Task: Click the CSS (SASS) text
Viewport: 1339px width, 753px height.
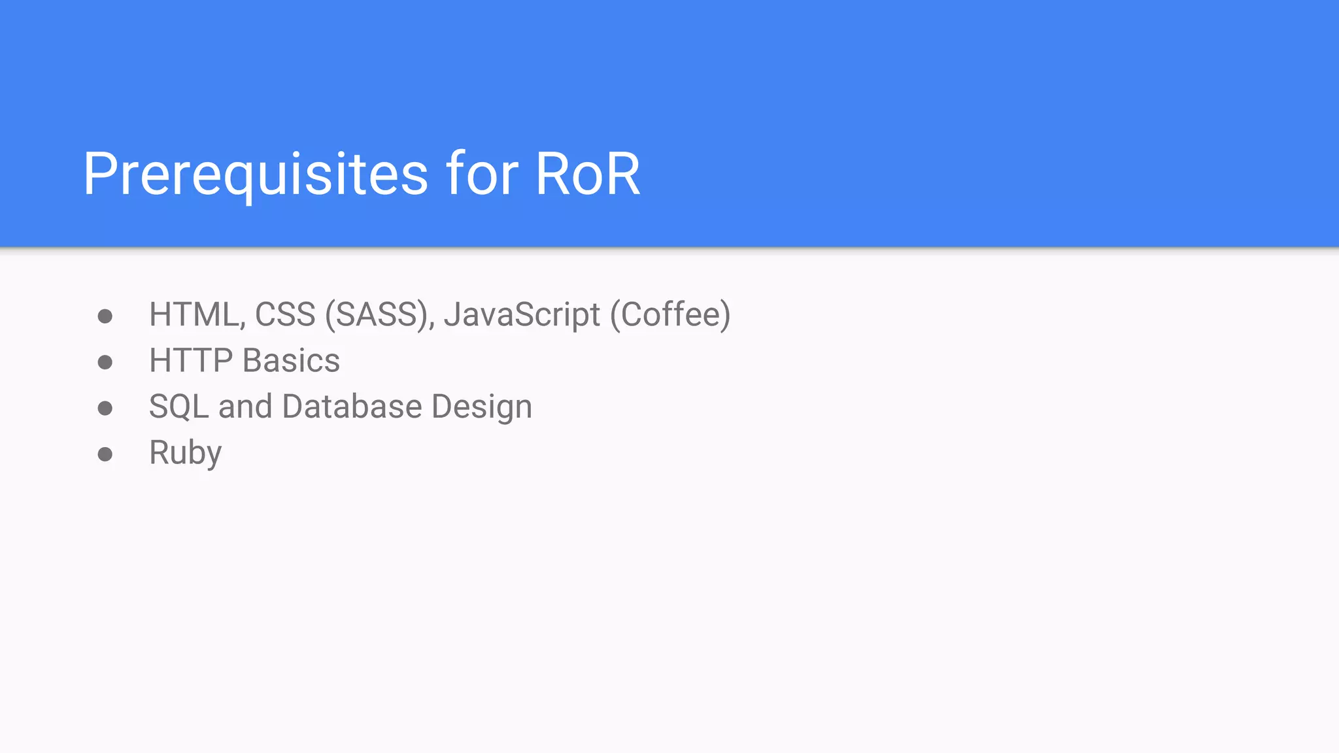Action: tap(345, 315)
